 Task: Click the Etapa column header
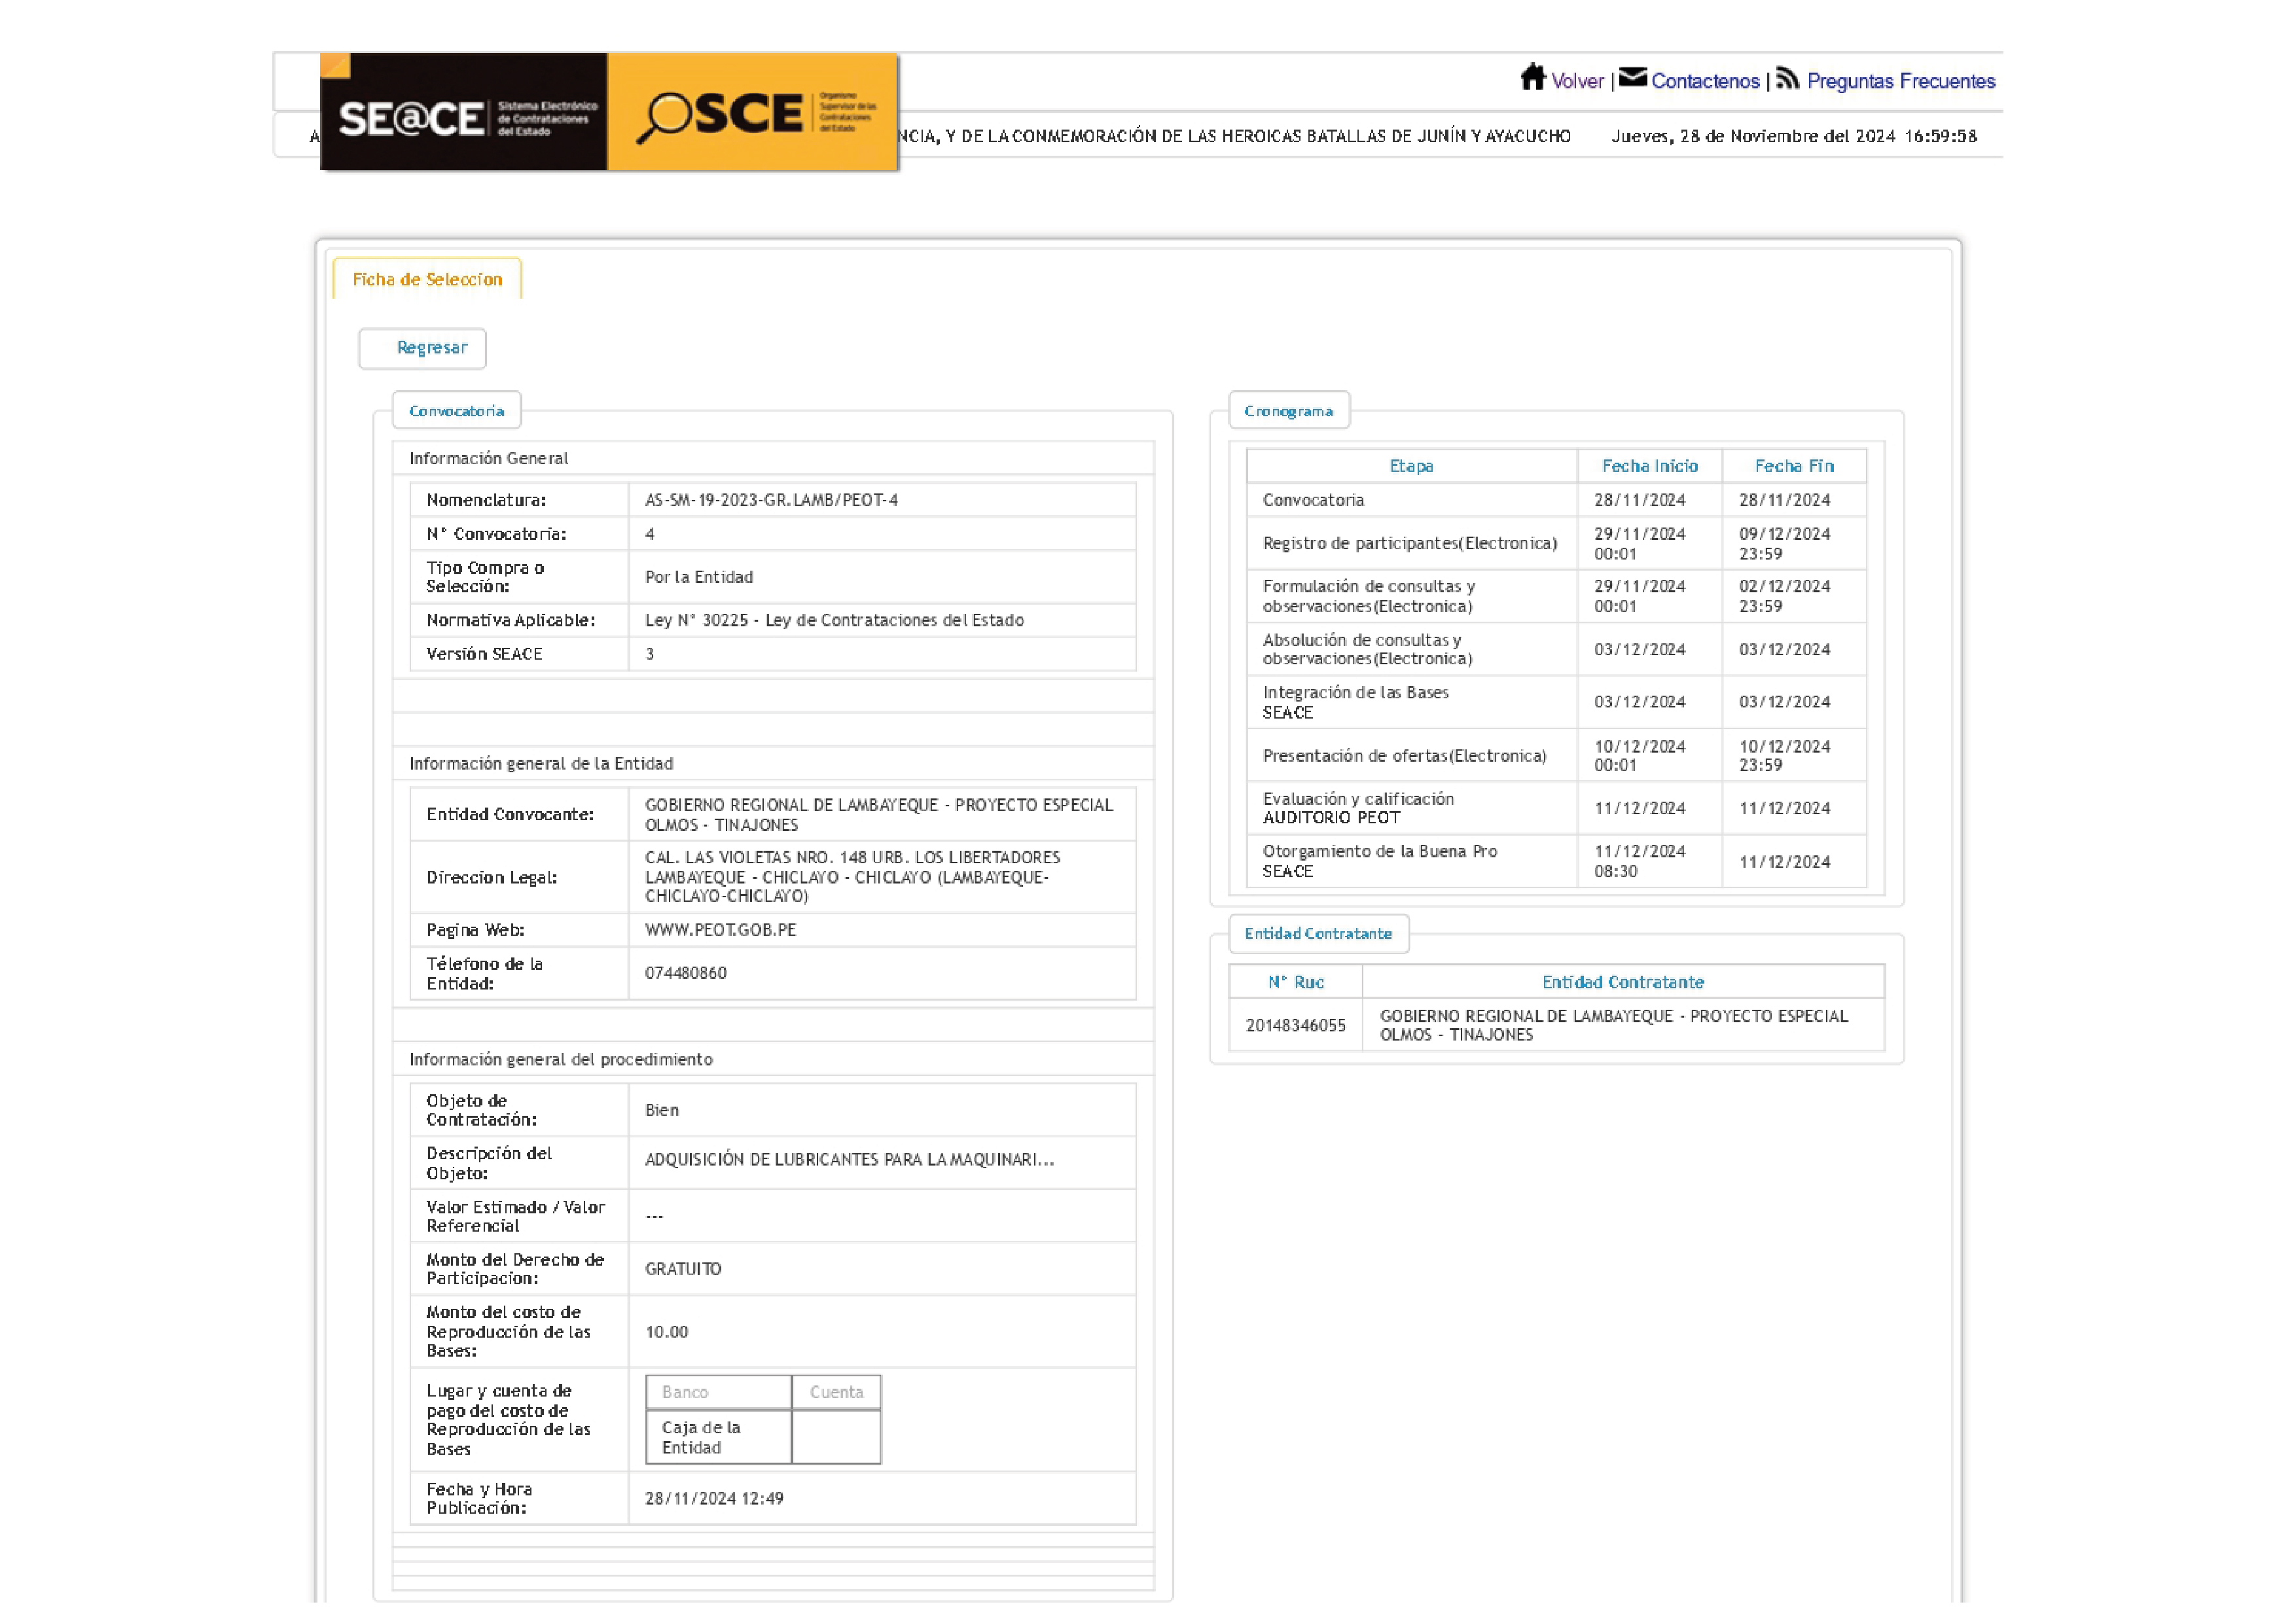pyautogui.click(x=1411, y=466)
